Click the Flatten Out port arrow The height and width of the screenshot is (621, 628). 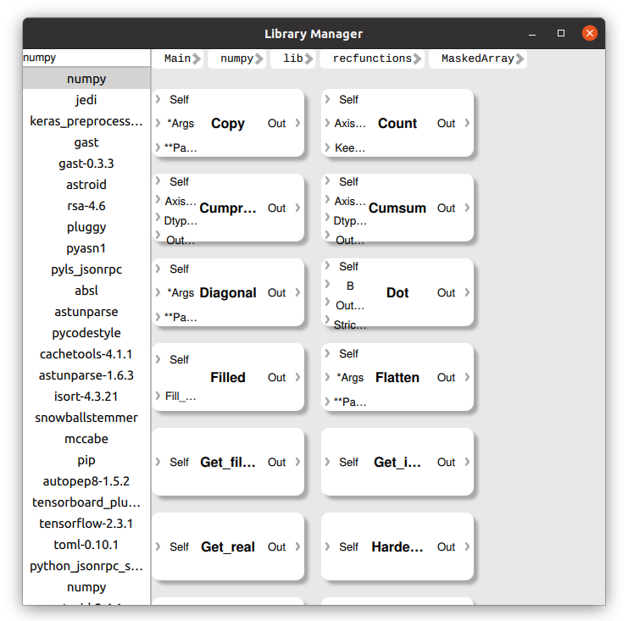467,377
